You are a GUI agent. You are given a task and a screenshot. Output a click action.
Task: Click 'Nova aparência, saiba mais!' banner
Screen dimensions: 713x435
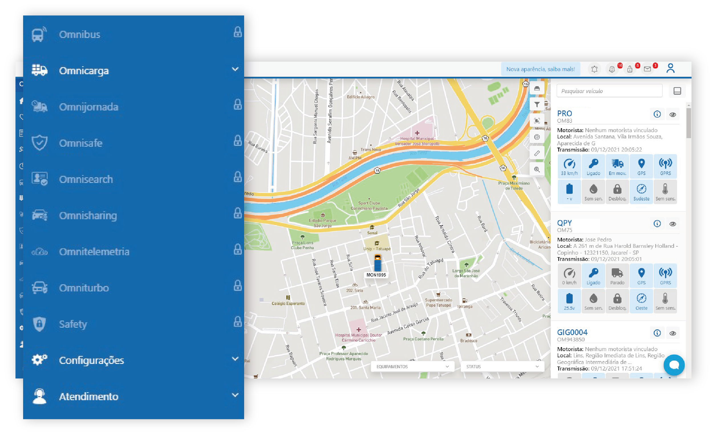tap(540, 69)
